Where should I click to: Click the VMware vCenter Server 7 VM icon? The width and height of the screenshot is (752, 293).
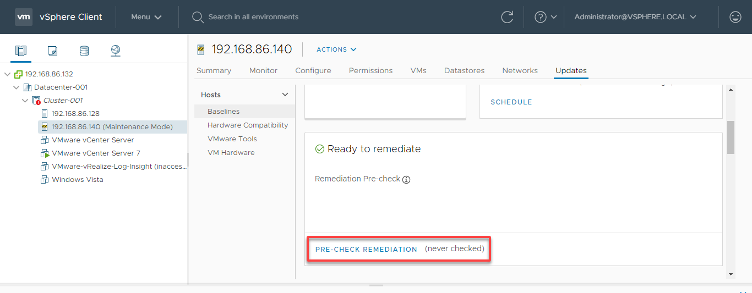(45, 153)
